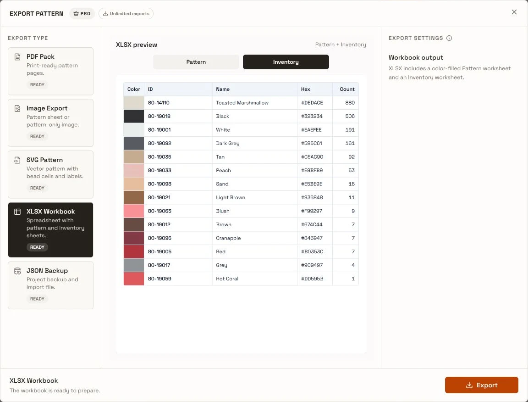Click the Tan color swatch
The height and width of the screenshot is (402, 528).
[134, 157]
